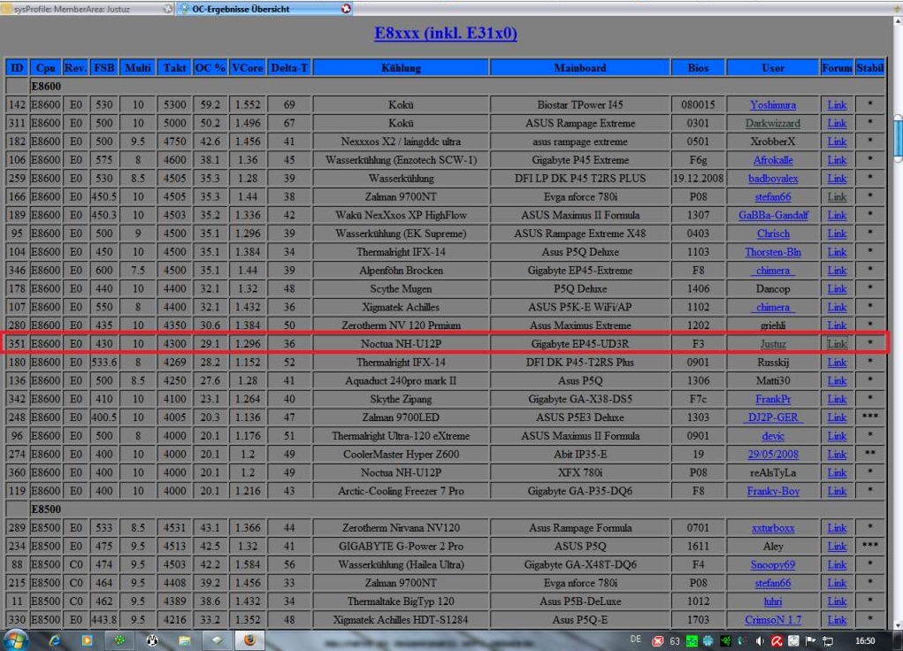Image resolution: width=903 pixels, height=651 pixels.
Task: Open user link Afrokalle
Action: [773, 160]
